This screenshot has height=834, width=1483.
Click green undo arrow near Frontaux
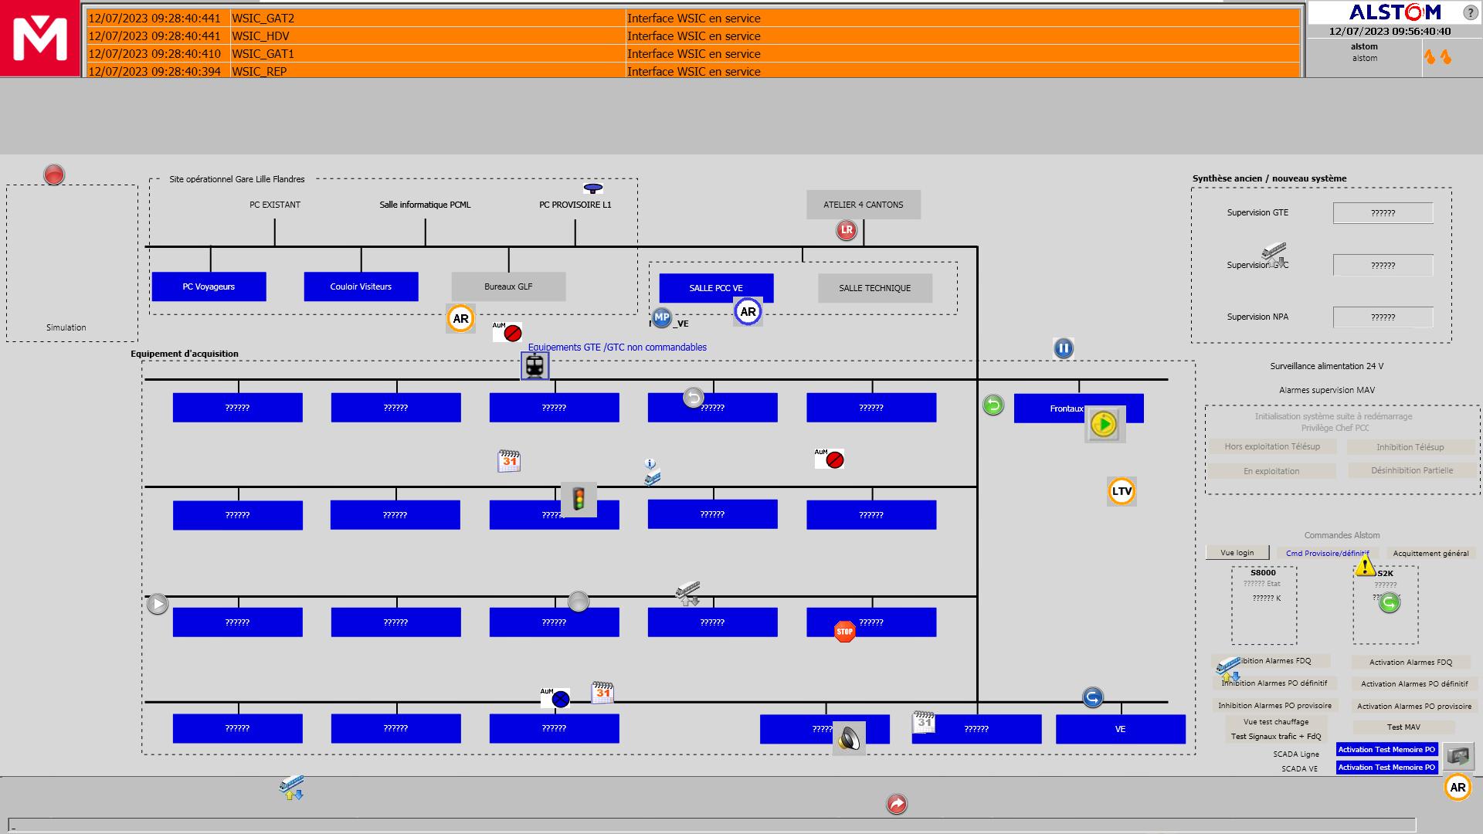[993, 405]
